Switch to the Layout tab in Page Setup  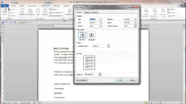pos(95,12)
